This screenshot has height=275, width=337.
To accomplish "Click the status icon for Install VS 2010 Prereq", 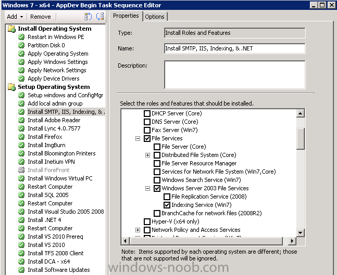I will 21,237.
